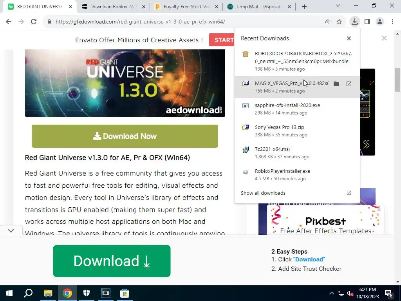Viewport: 401px width, 301px height.
Task: Open Chrome three-dot menu
Action: (x=392, y=22)
